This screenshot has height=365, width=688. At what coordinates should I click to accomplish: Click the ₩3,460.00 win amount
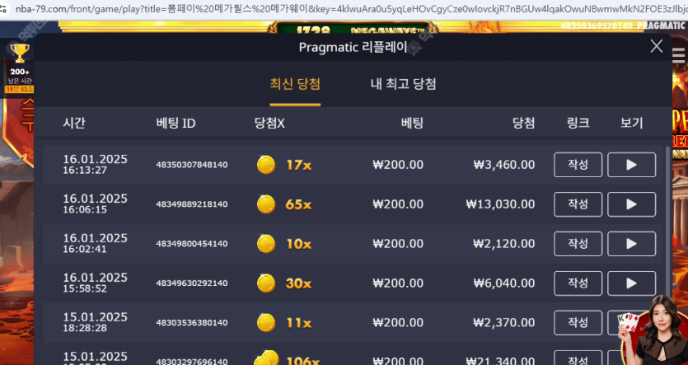click(x=504, y=165)
